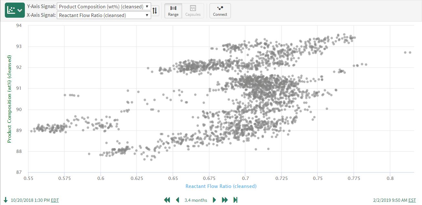This screenshot has width=422, height=205.
Task: Click the EST timezone link
Action: coord(412,200)
